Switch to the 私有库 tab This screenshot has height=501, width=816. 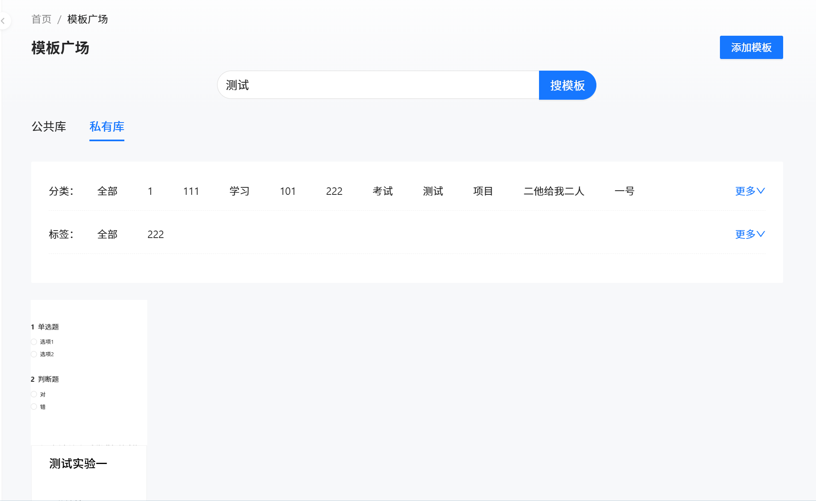click(x=107, y=127)
